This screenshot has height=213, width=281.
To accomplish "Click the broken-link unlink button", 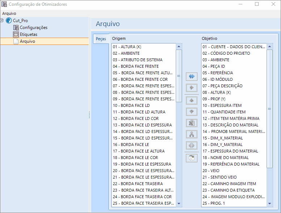I will pos(191,145).
